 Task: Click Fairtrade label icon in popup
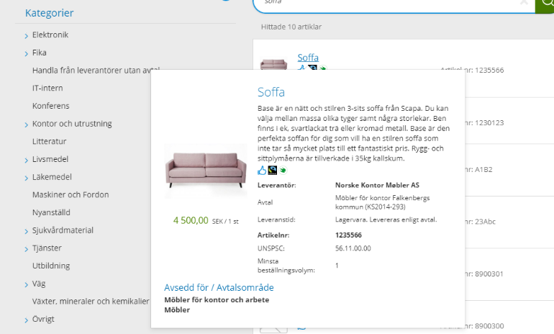[x=272, y=171]
